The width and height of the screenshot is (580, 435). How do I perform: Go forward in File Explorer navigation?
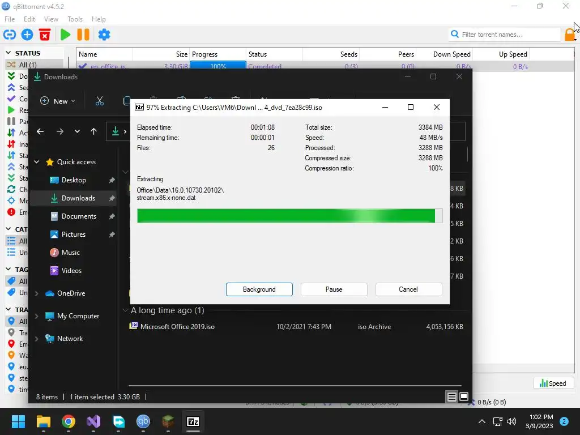59,131
